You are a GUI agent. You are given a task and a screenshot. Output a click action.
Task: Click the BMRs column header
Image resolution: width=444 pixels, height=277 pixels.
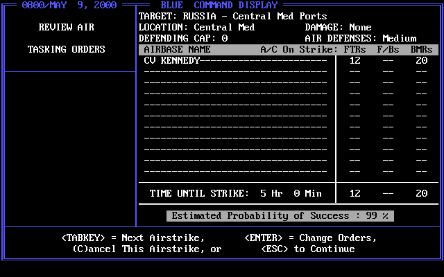422,49
